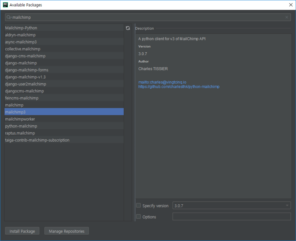Screen dimensions: 296x241
Task: Select python-mailchimp package
Action: point(64,126)
